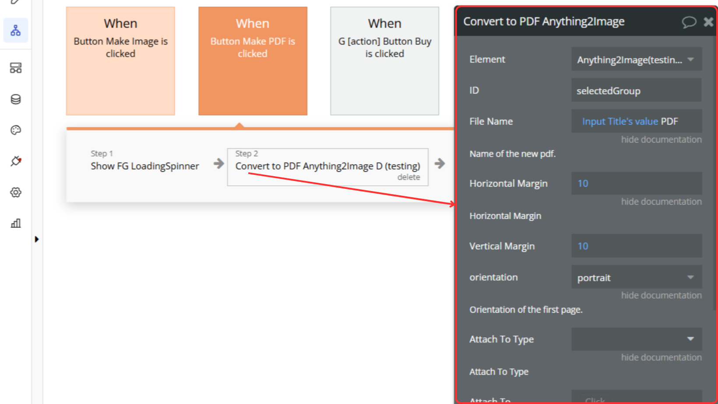Click delete on Step 2 action
718x404 pixels.
[408, 177]
